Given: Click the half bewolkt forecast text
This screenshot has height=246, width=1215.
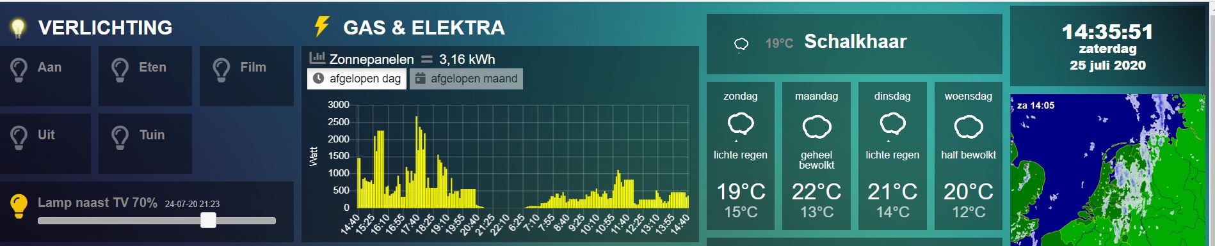Looking at the screenshot, I should point(969,155).
